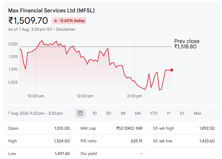222x159 pixels.
Task: Click the 12:00 pm axis label
Action: pos(85,96)
